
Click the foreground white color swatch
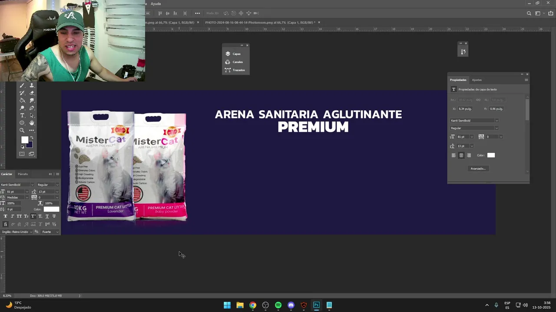25,140
